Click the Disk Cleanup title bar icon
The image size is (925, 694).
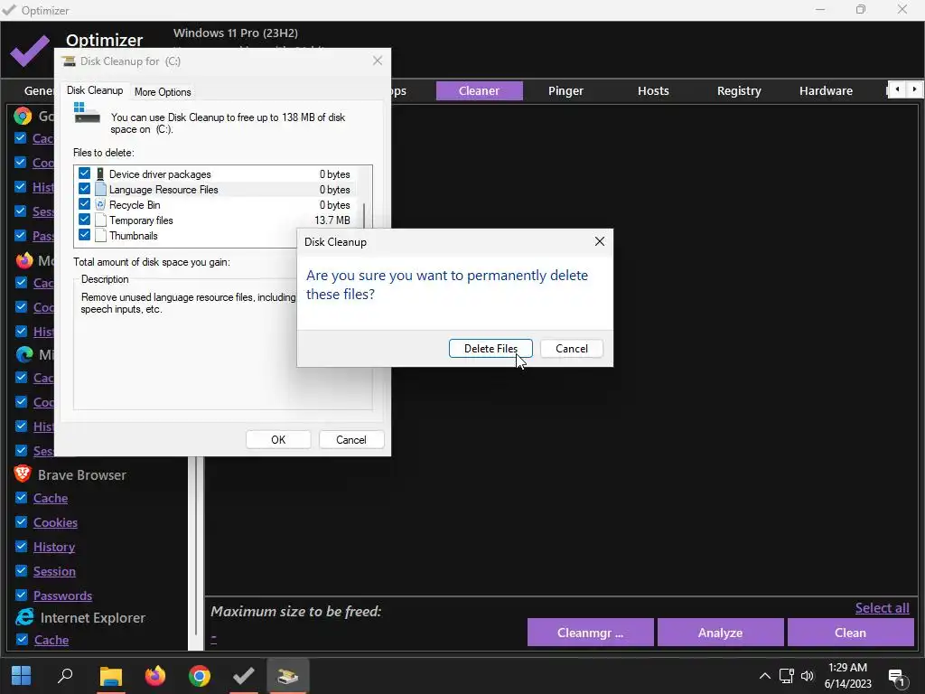69,61
